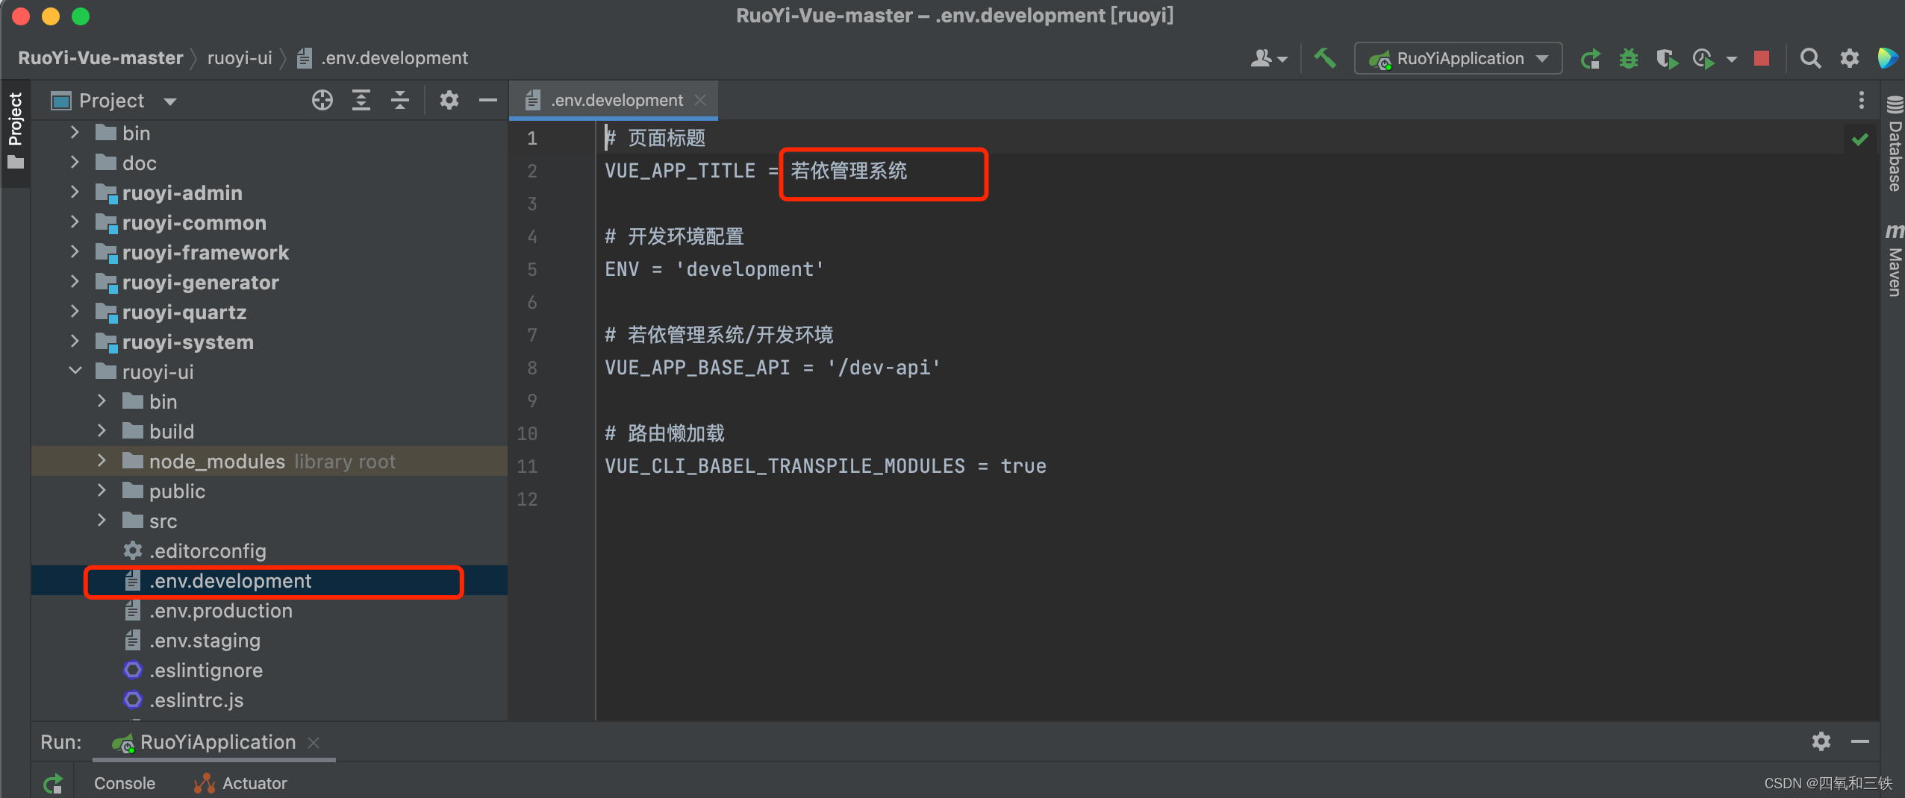Collapse all in Project panel
The height and width of the screenshot is (798, 1905).
coord(400,100)
